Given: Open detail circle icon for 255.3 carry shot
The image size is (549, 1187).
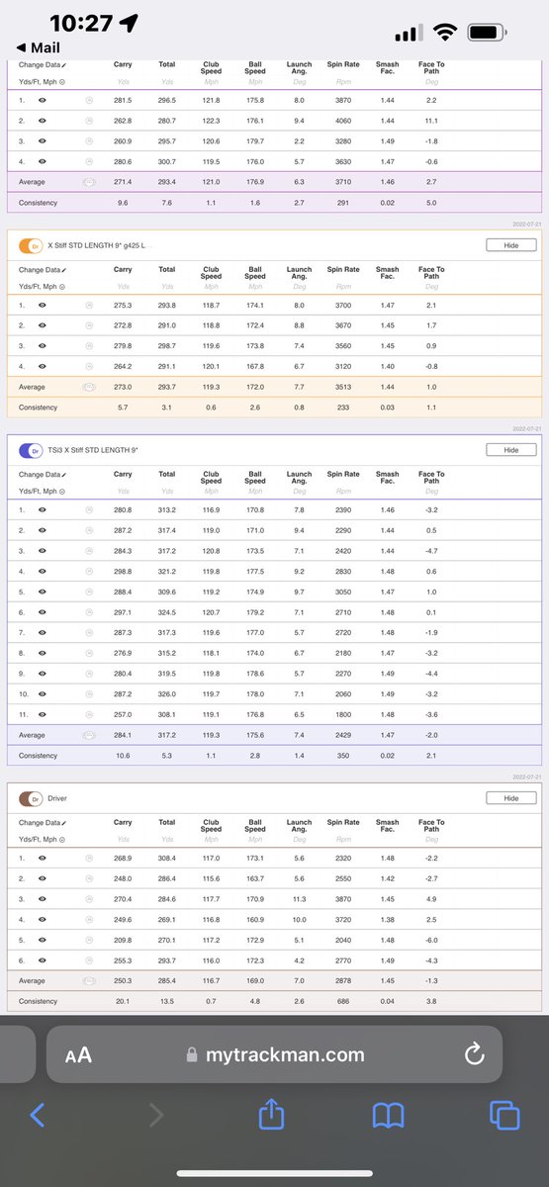Looking at the screenshot, I should click(90, 960).
